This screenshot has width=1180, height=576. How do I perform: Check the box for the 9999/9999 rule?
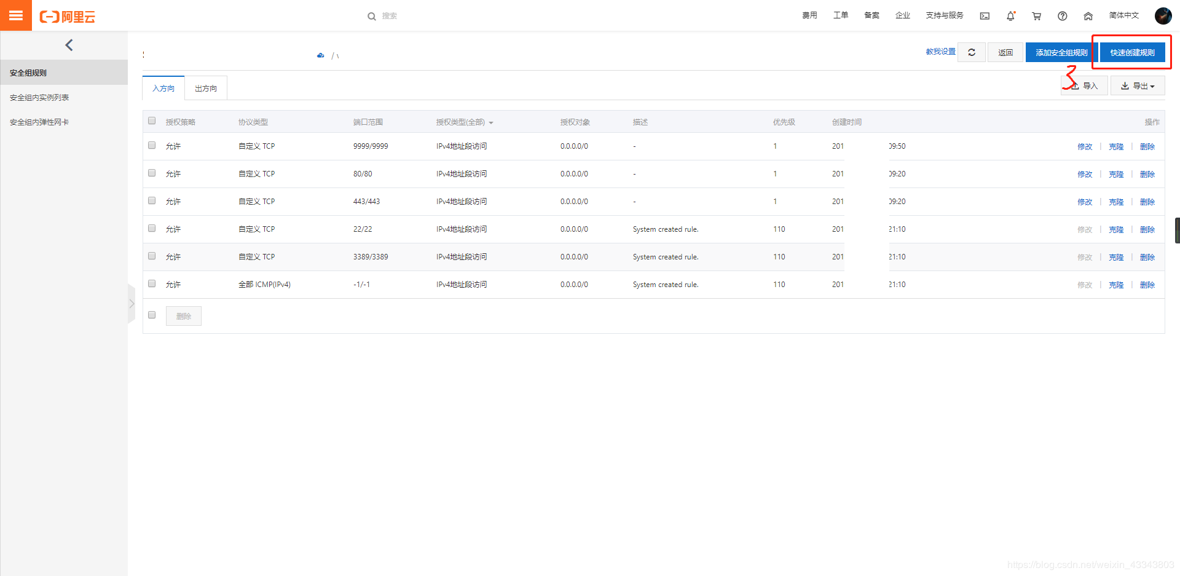pyautogui.click(x=152, y=146)
